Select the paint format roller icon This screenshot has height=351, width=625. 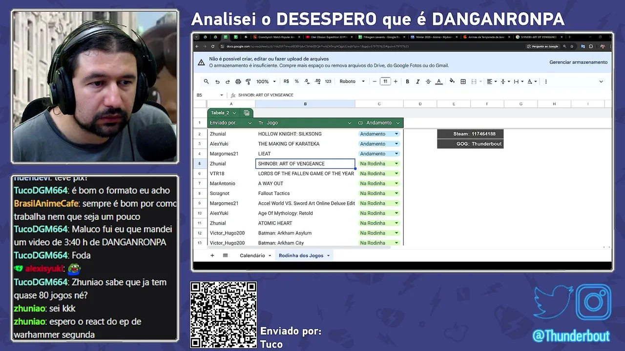coord(248,81)
